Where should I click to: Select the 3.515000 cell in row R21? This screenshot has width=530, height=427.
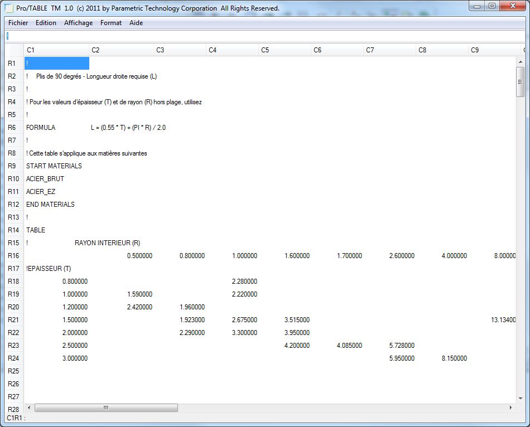[x=297, y=319]
